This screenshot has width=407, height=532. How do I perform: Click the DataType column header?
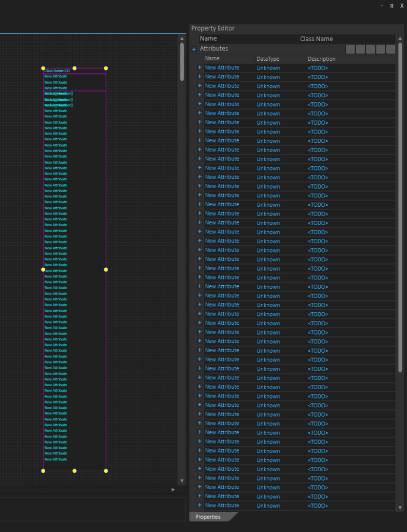(x=268, y=59)
